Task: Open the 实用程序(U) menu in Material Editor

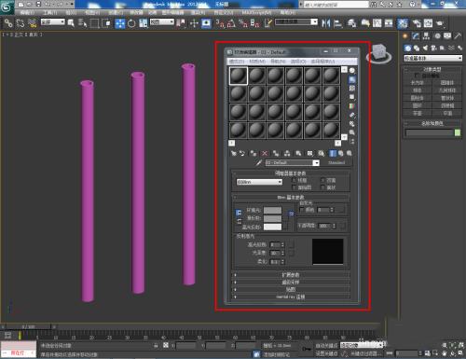Action: 322,62
